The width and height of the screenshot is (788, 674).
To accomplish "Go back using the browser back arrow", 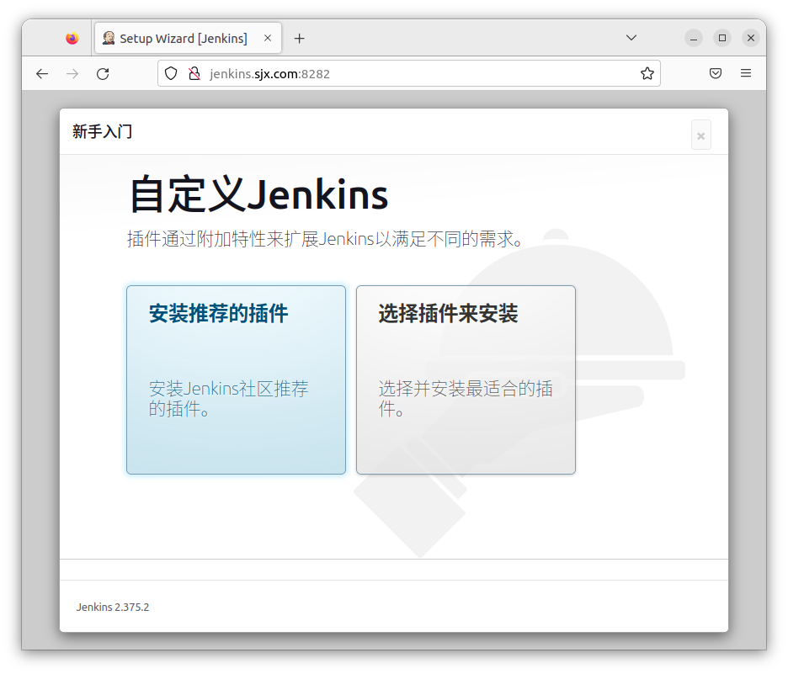I will click(x=42, y=73).
